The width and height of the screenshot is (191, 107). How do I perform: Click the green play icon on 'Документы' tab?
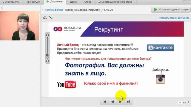48,1
